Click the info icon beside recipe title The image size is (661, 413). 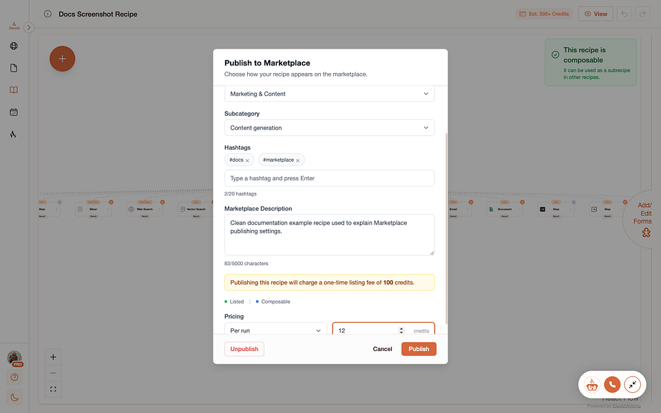(48, 14)
